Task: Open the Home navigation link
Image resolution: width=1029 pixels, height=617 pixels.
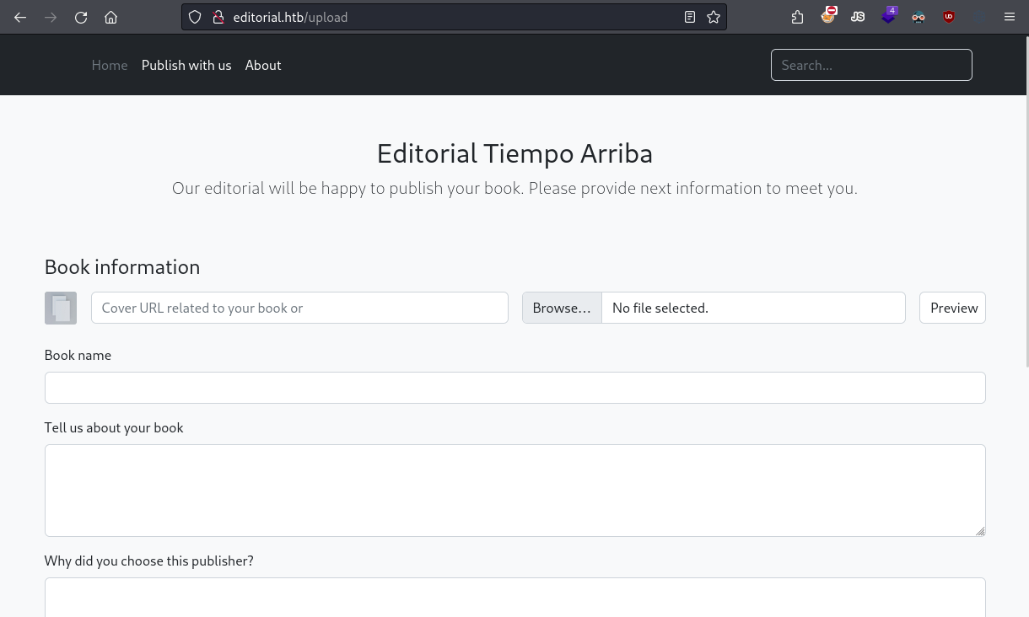Action: tap(110, 65)
